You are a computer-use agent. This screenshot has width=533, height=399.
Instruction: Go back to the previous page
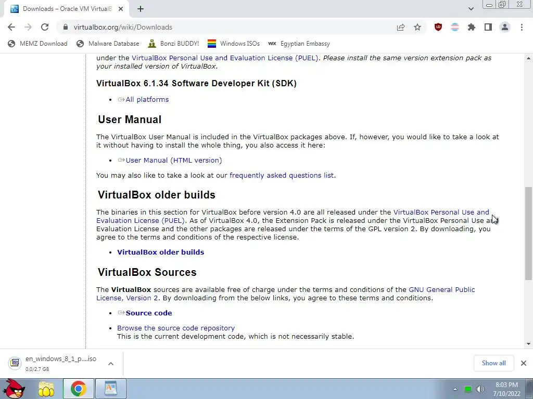(11, 27)
